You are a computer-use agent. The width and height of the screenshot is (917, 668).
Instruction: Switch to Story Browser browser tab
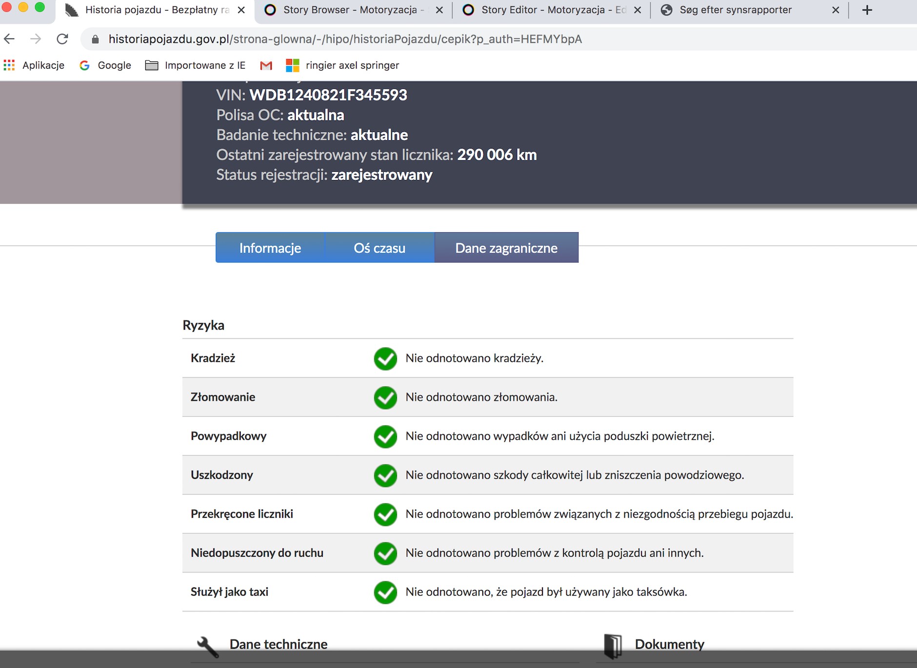pos(349,10)
